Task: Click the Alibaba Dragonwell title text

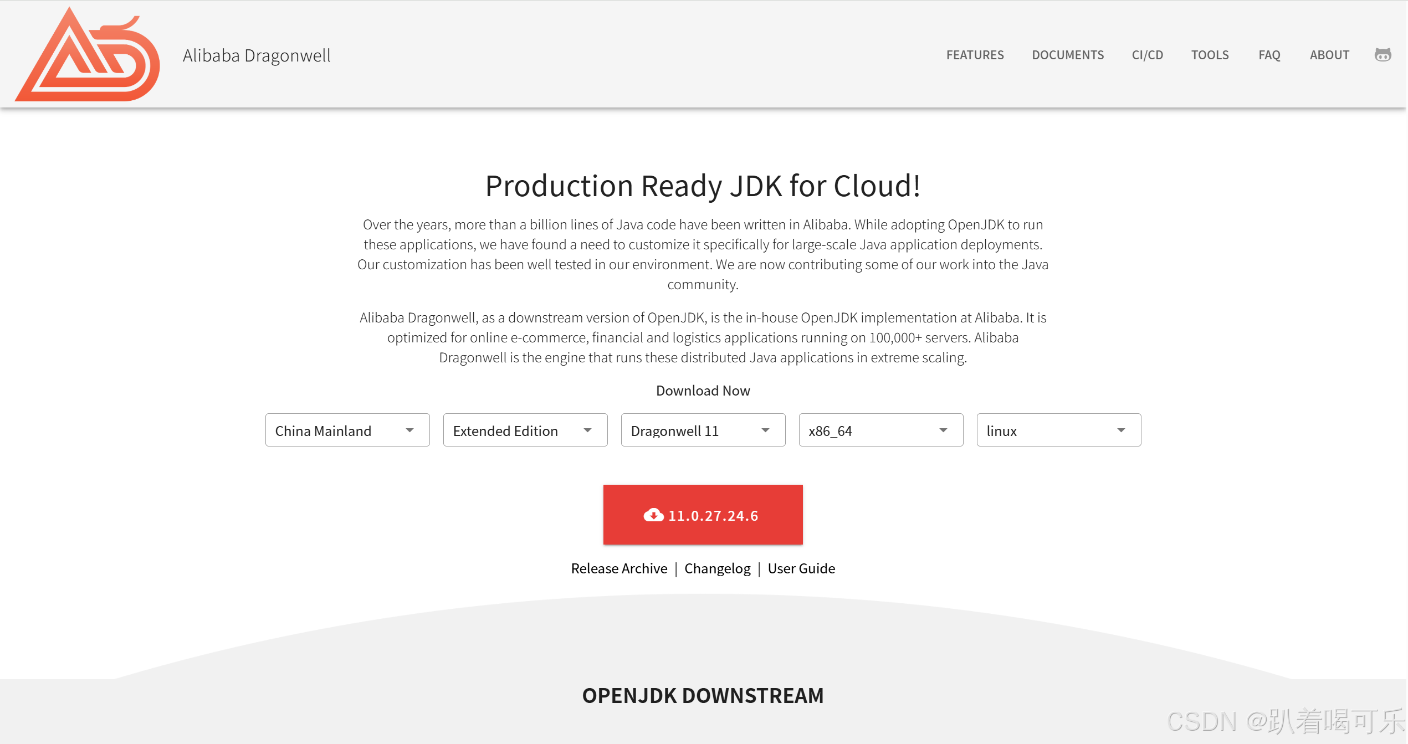Action: 257,55
